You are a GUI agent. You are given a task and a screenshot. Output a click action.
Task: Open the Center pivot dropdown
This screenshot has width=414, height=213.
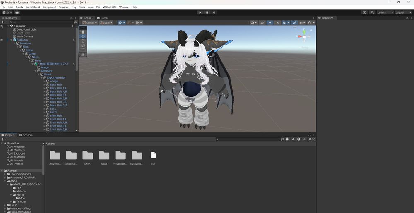[90, 23]
